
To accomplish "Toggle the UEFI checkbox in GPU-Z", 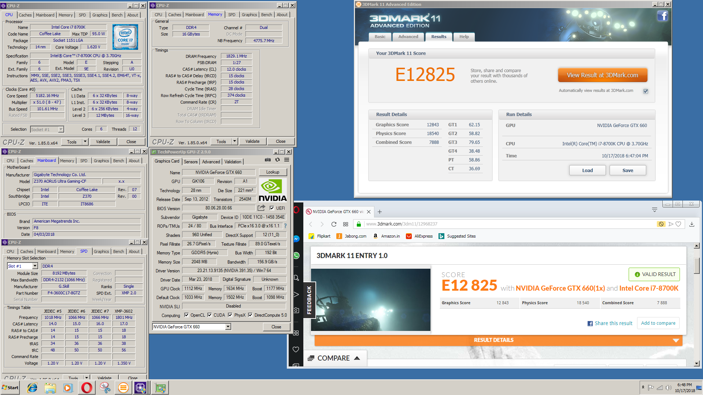I will (x=272, y=208).
